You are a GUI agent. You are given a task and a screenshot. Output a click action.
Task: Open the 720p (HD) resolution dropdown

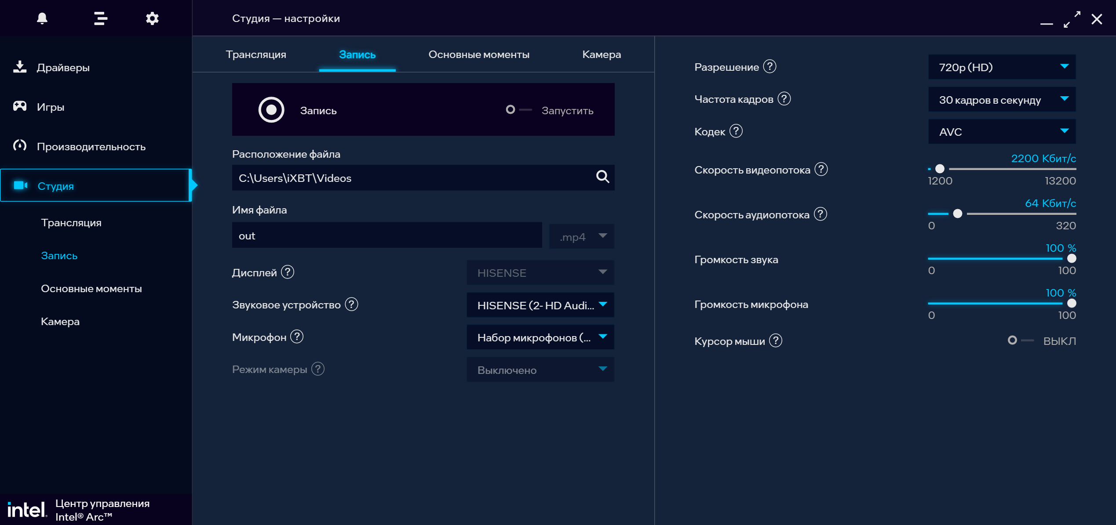coord(1002,67)
